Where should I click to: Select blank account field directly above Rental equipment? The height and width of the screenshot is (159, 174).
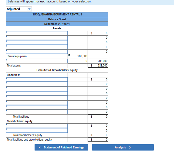coord(37,52)
